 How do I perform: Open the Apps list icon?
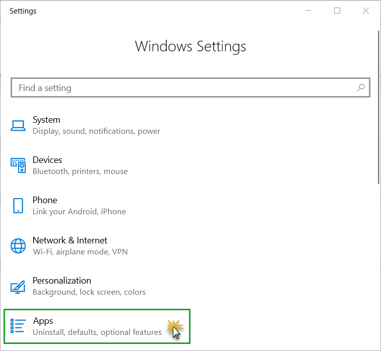point(18,326)
